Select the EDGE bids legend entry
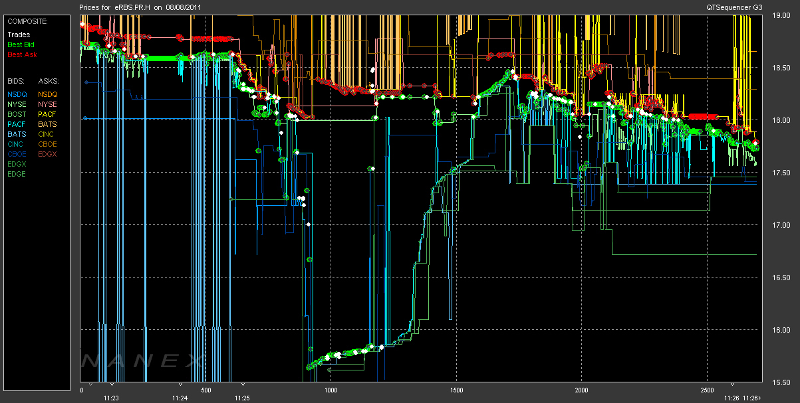 click(x=17, y=174)
